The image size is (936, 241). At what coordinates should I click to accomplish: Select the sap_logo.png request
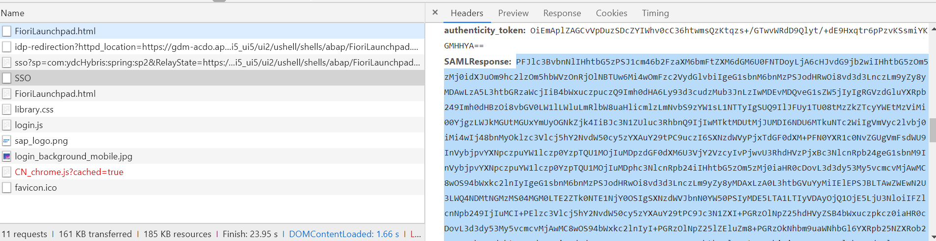pyautogui.click(x=212, y=141)
